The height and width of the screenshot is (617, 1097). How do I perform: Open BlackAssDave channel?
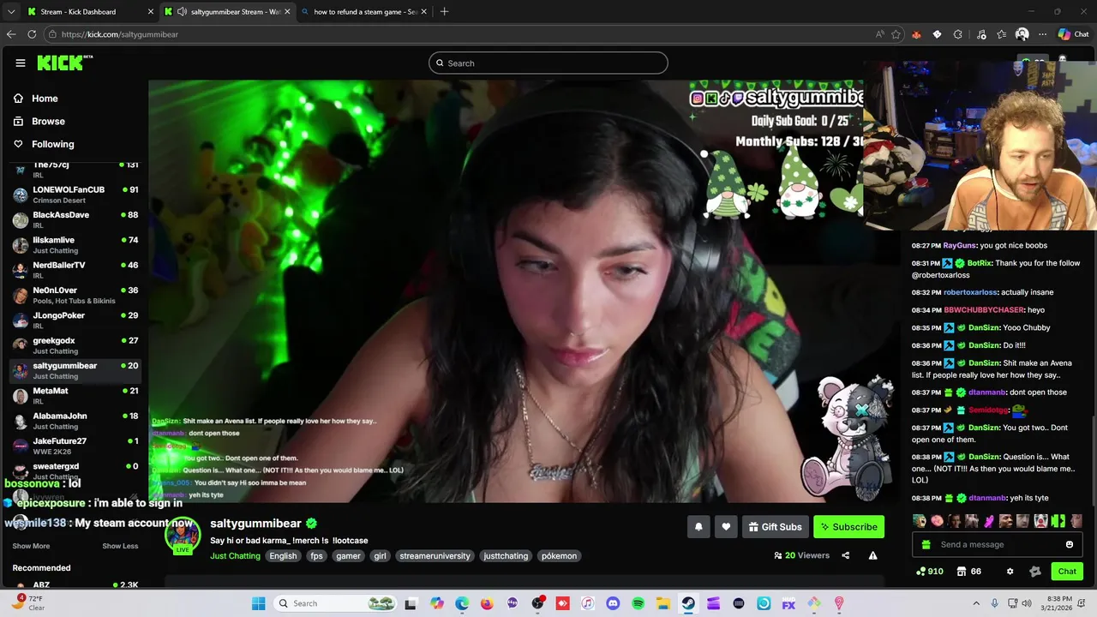(x=75, y=219)
